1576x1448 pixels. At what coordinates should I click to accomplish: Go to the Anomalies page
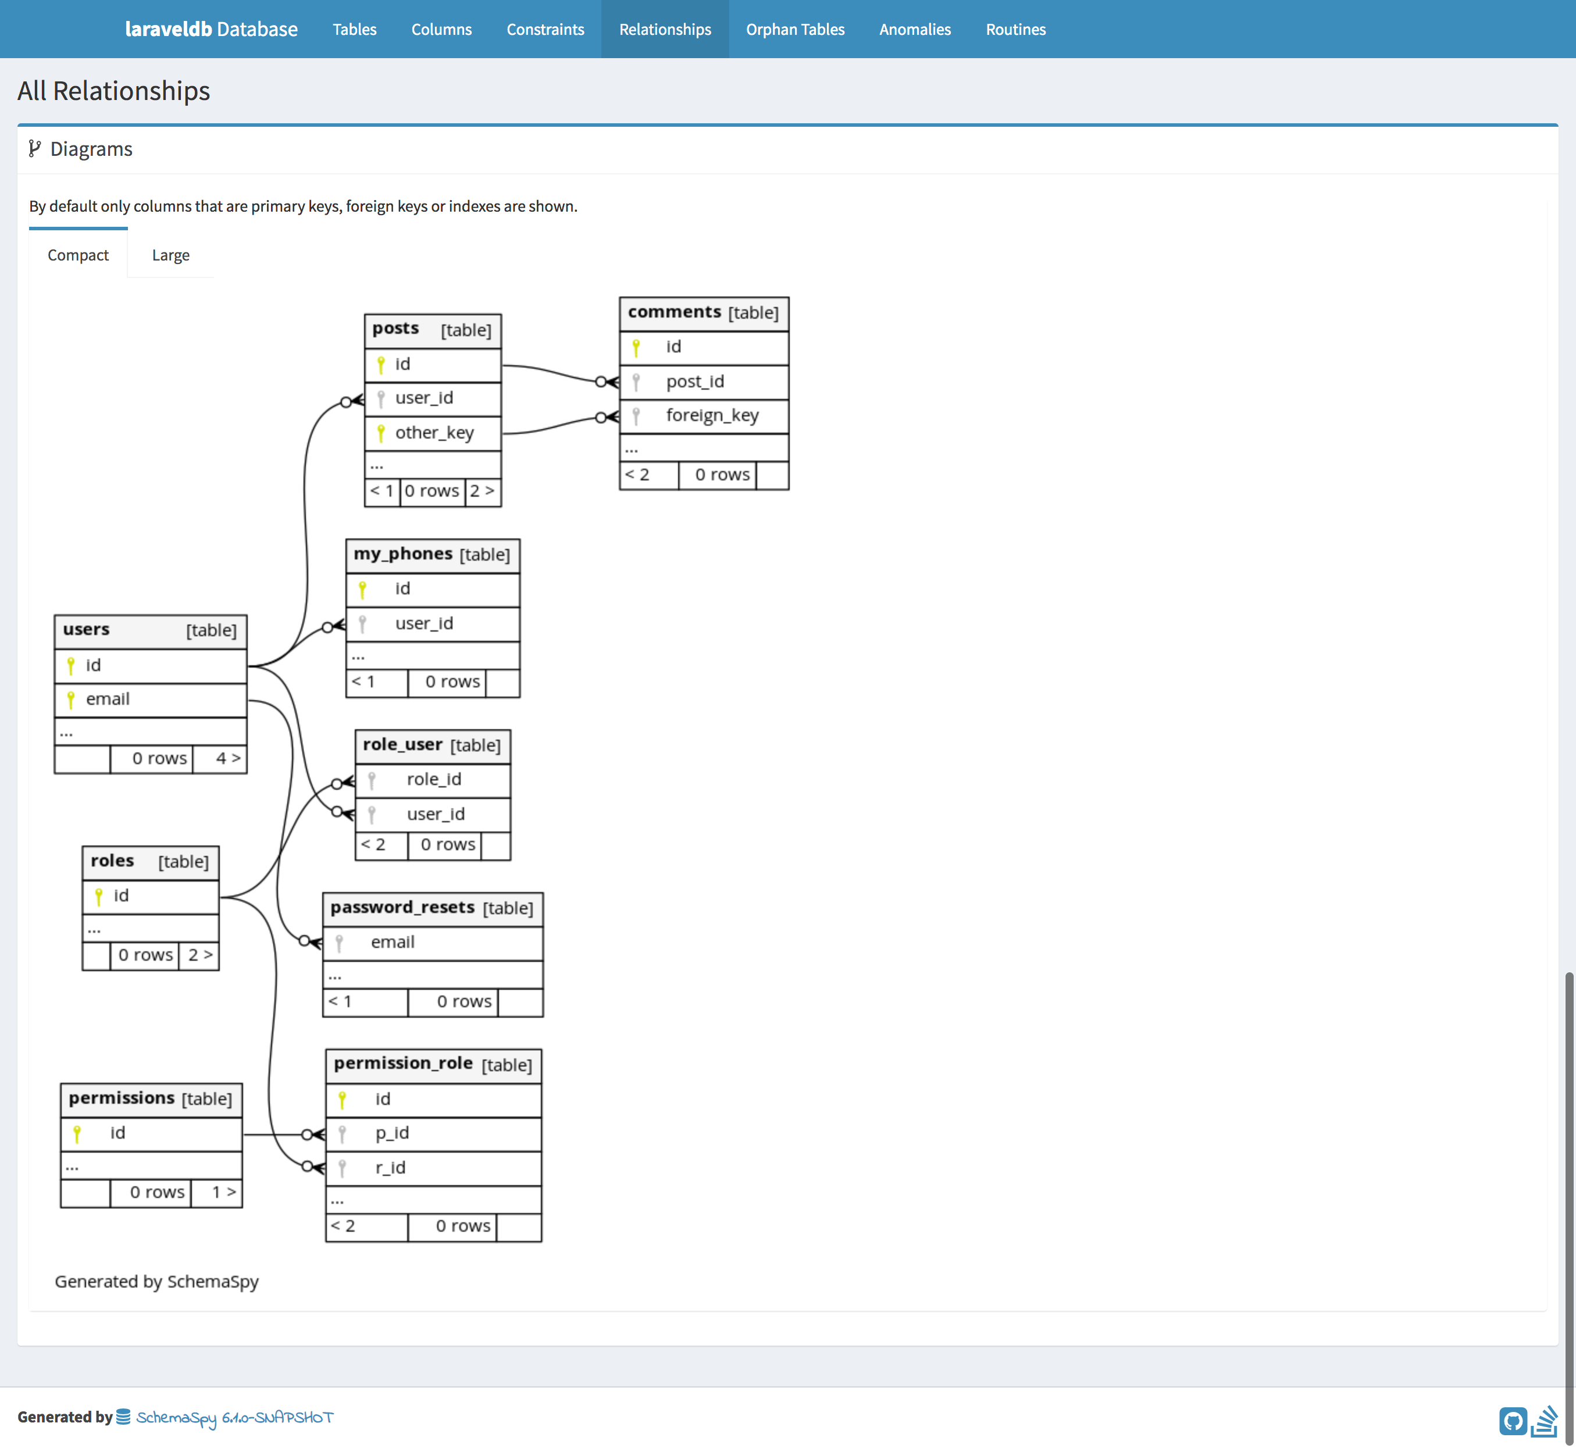point(915,29)
